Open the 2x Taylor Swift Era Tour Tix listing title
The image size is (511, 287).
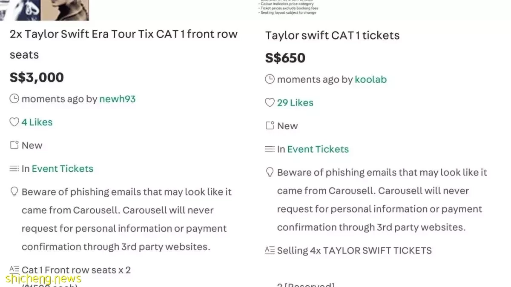pos(123,44)
